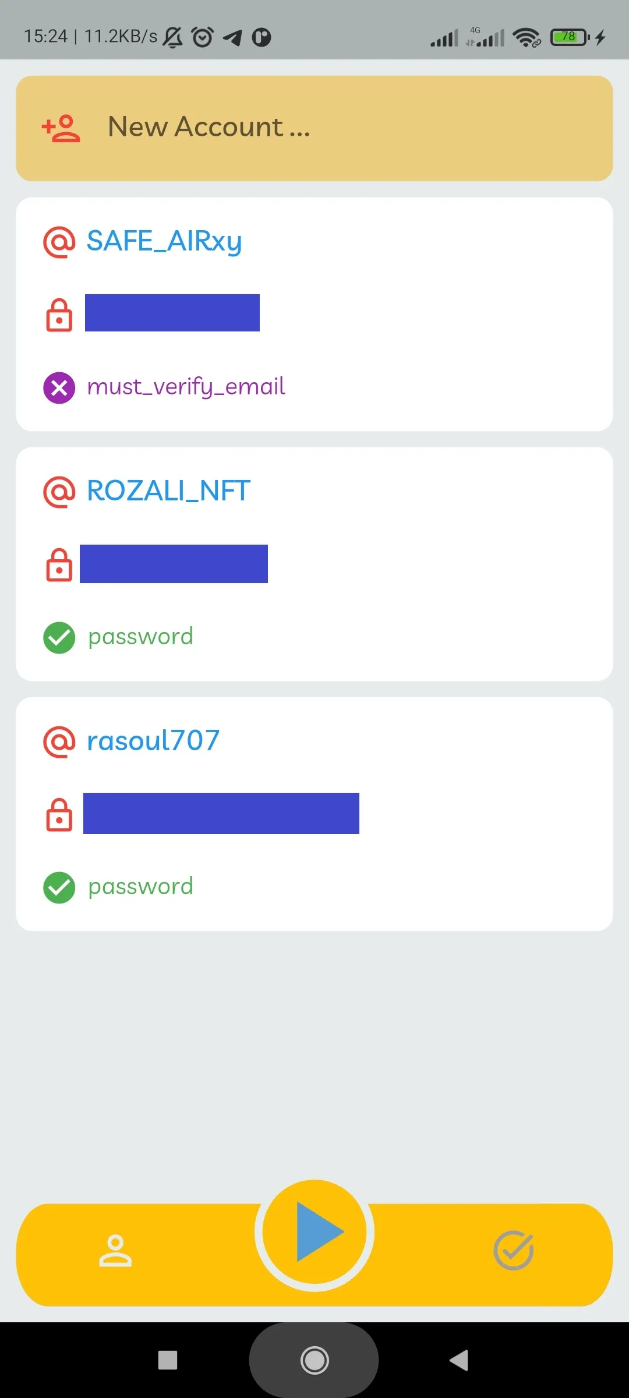Select the ROZALI_NFT username
This screenshot has width=629, height=1398.
pos(169,491)
